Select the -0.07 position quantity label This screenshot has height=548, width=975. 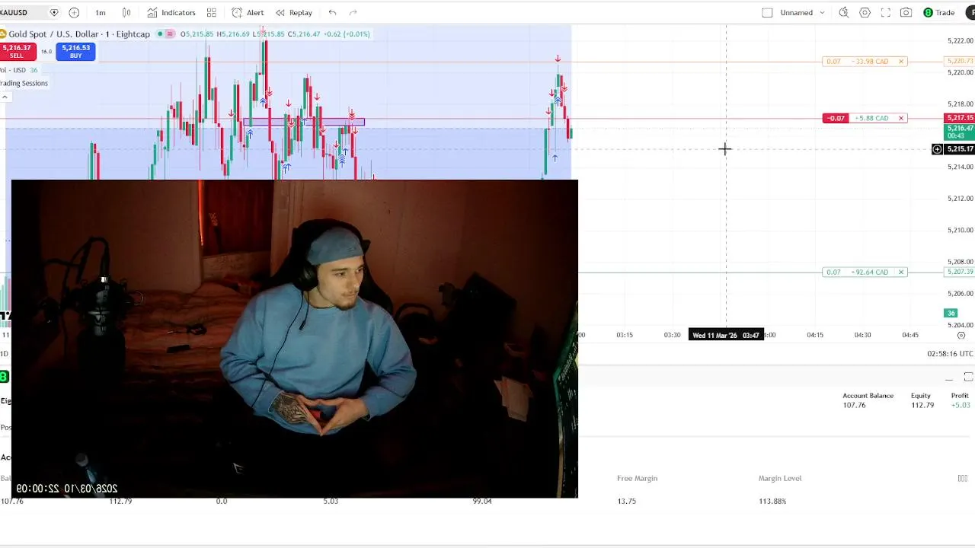[x=835, y=118]
